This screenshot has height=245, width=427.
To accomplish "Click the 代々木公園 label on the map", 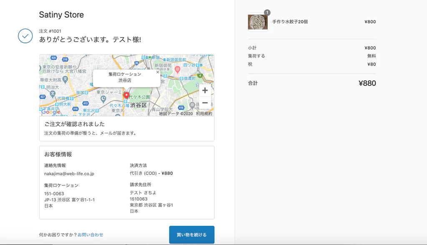I will point(140,97).
